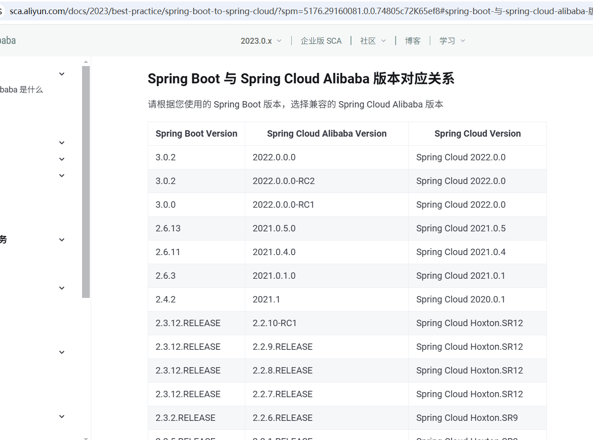Expand the 学习 navigation menu
The height and width of the screenshot is (440, 593).
pos(452,41)
